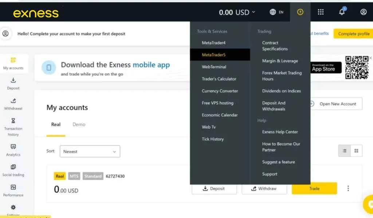View Performance using the sidebar icon
The width and height of the screenshot is (373, 218).
pyautogui.click(x=13, y=190)
